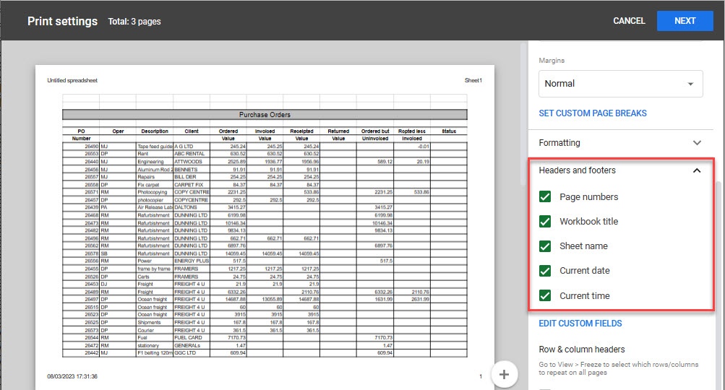Click EDIT CUSTOM FIELDS link

point(580,324)
